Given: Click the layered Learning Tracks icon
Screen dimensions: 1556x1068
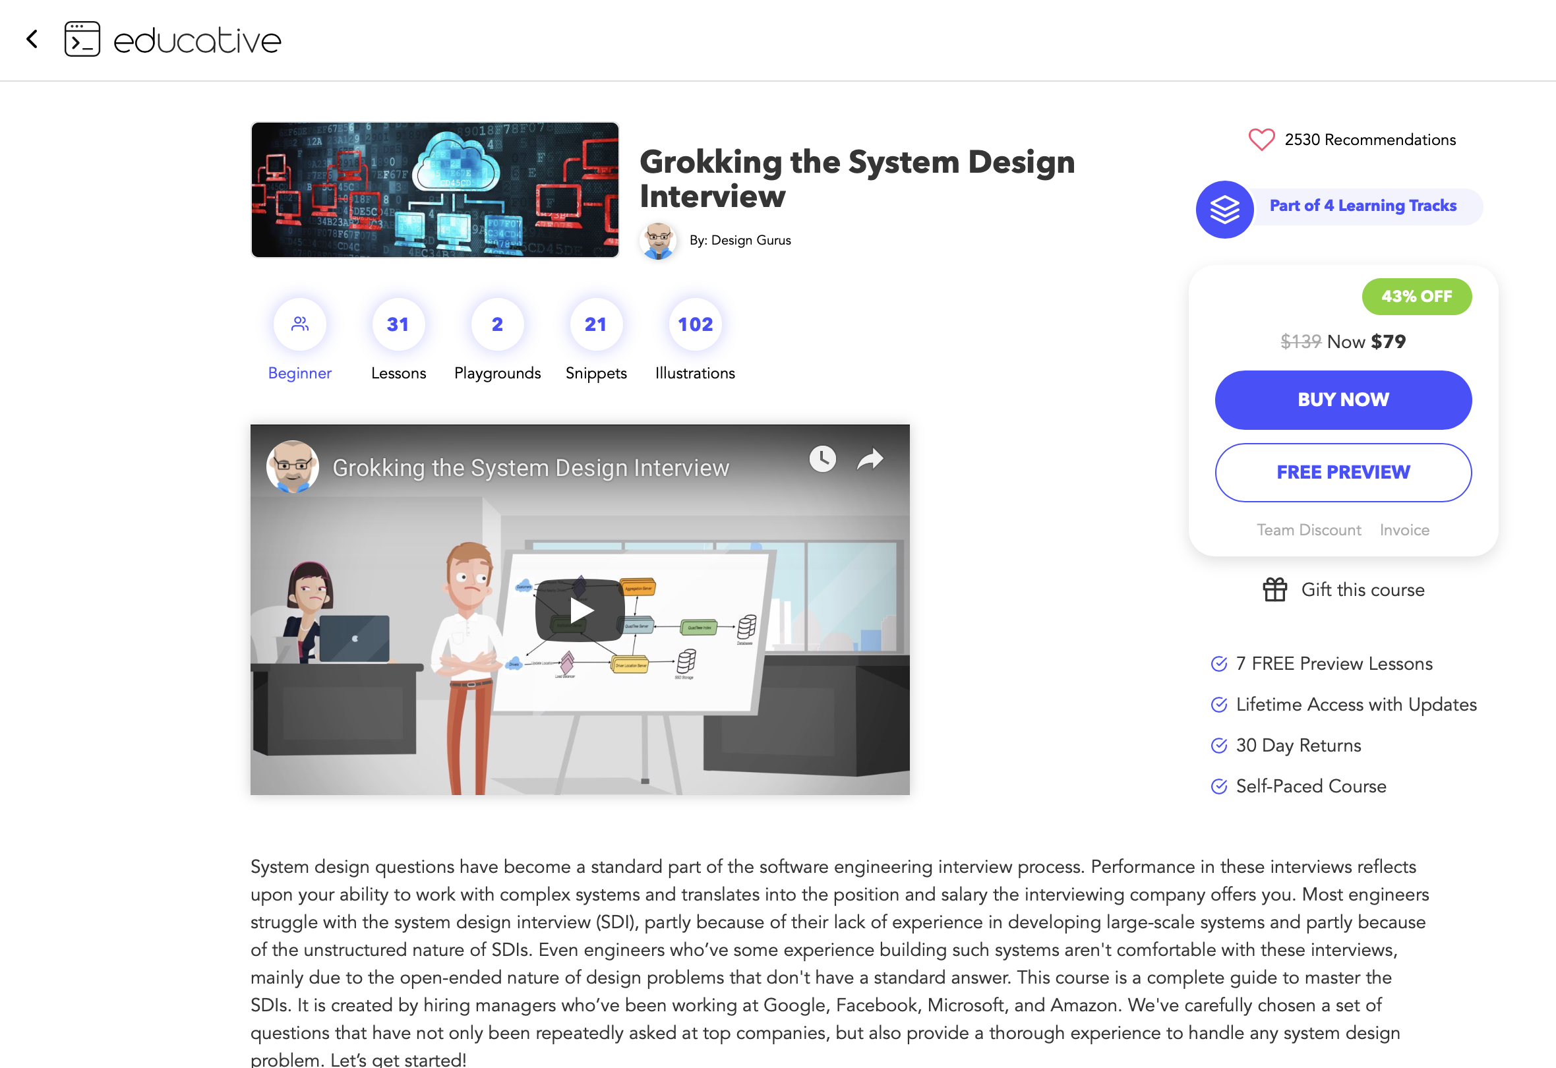Looking at the screenshot, I should click(1224, 210).
